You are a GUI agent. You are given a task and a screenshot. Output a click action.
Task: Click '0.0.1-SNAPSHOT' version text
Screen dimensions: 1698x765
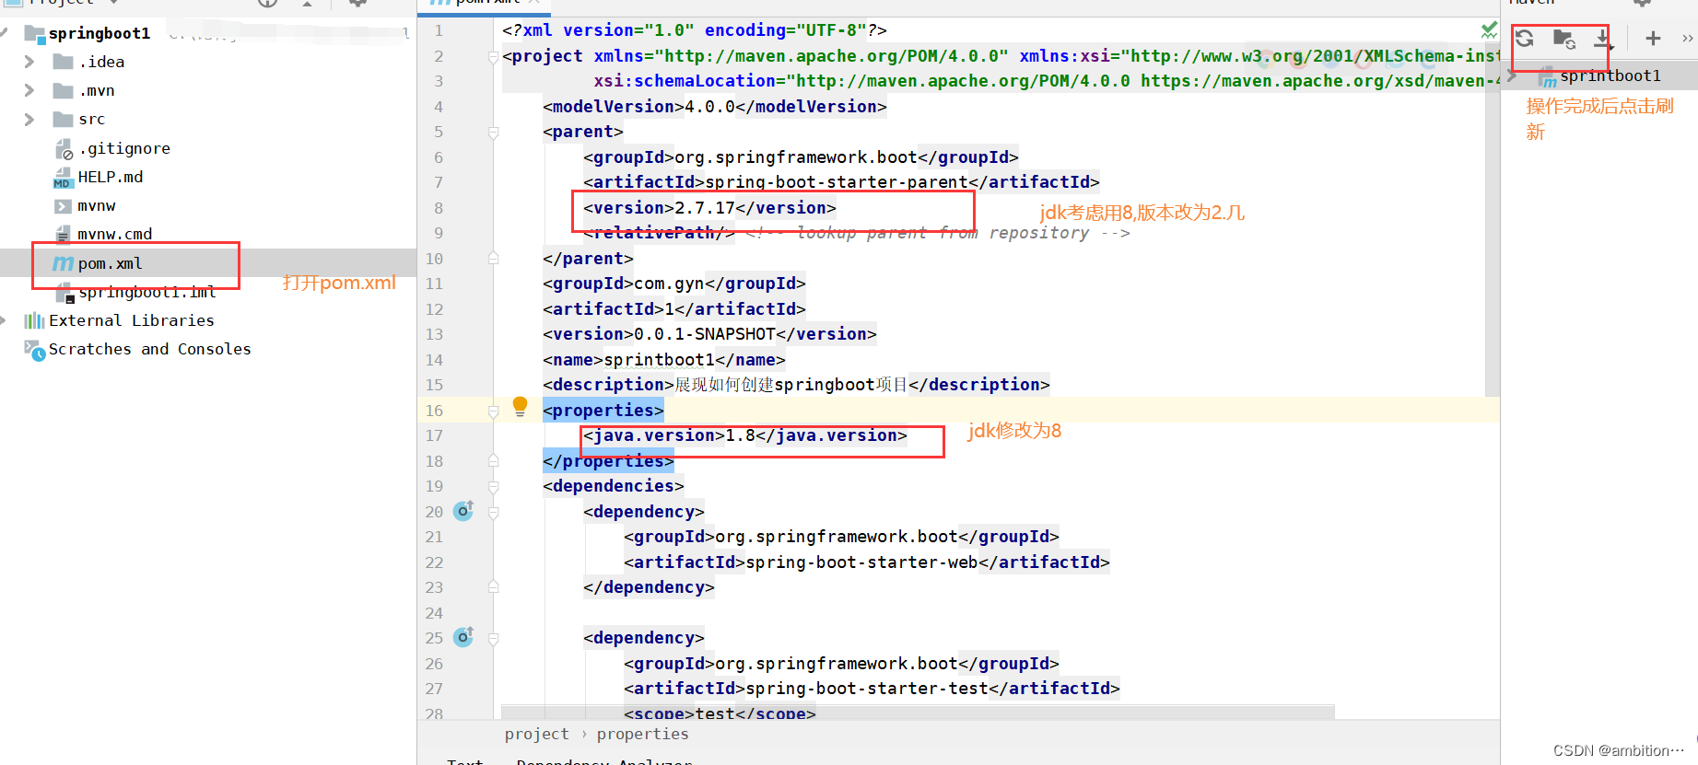tap(705, 334)
